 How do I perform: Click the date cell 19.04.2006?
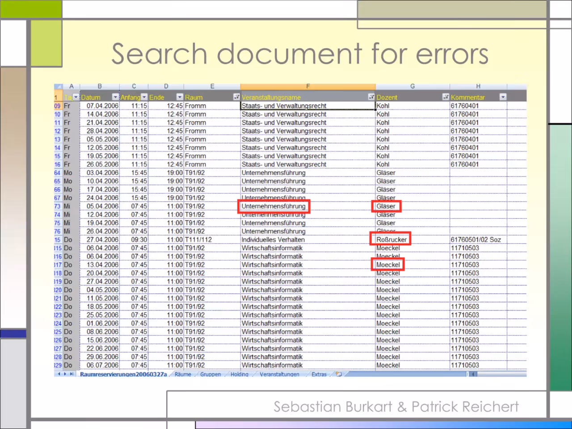point(100,223)
